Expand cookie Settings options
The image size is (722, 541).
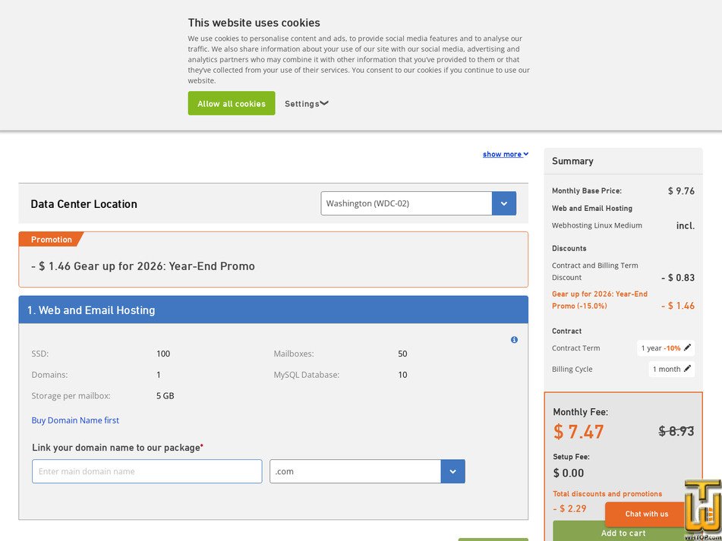(306, 103)
